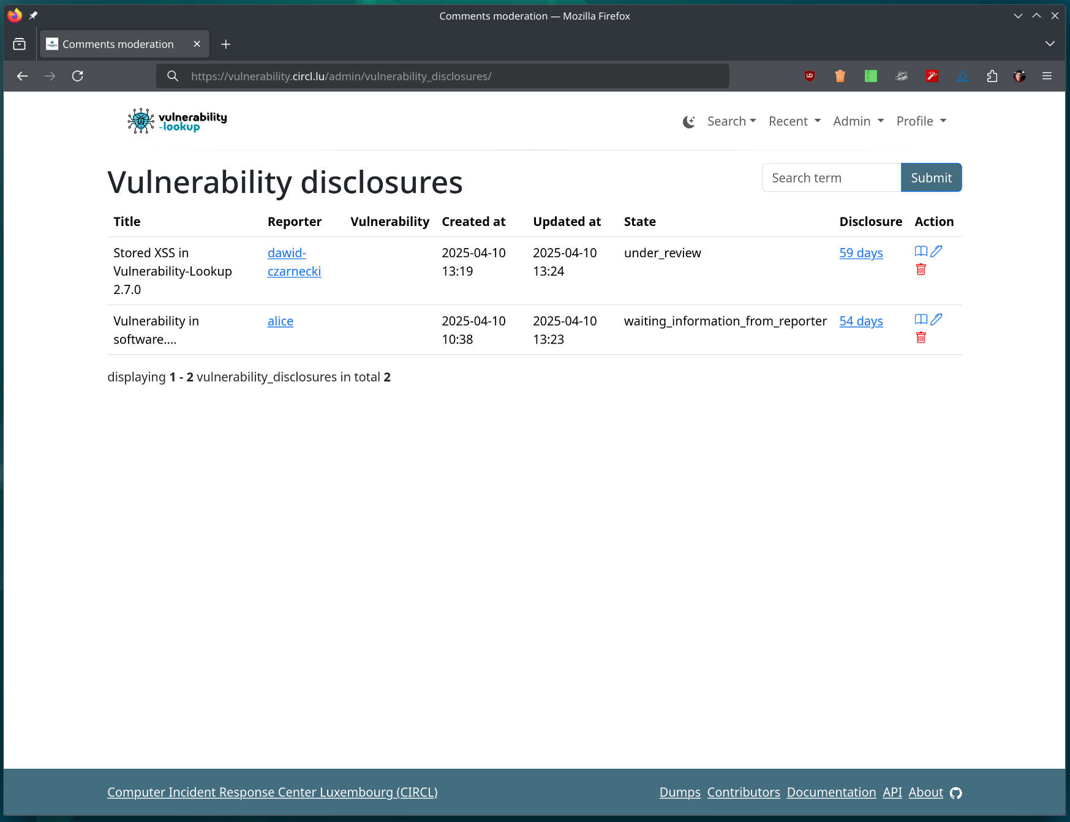Focus the Search term input field
This screenshot has width=1070, height=822.
(x=831, y=178)
